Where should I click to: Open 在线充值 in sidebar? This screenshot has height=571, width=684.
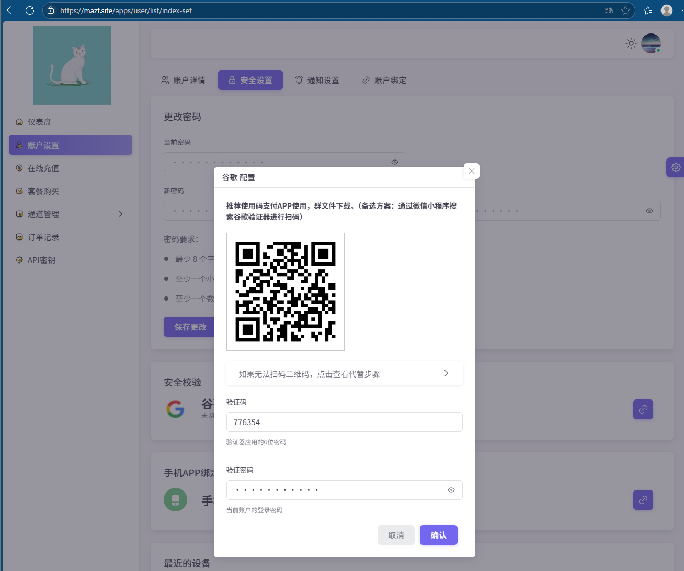click(71, 168)
